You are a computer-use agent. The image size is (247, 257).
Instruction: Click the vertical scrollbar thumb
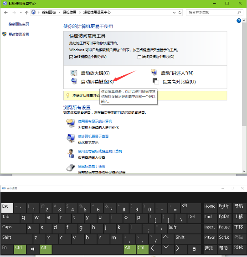point(244,74)
